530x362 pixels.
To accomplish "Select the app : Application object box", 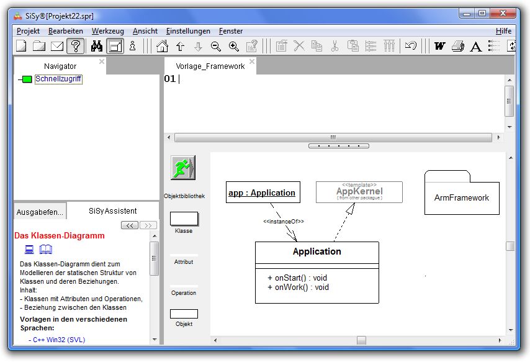I will [x=263, y=192].
